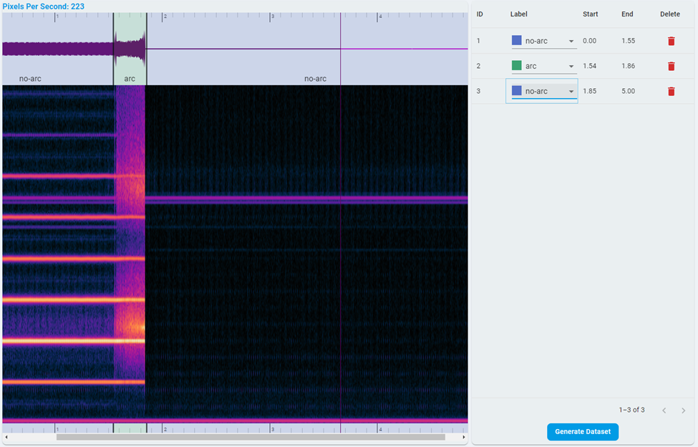Click blue color swatch in row 1
Screen dimensions: 698x447
516,41
